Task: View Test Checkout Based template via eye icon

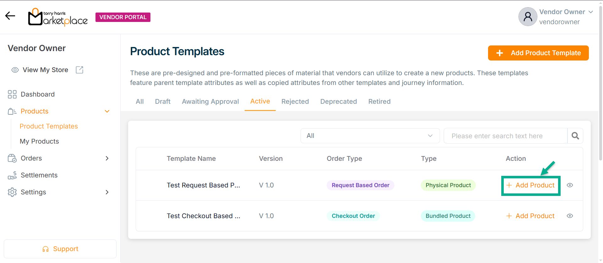Action: click(570, 216)
